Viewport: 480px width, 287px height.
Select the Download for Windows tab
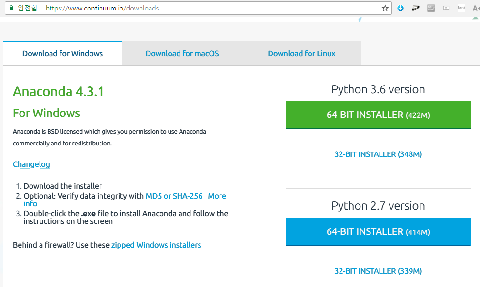[62, 53]
